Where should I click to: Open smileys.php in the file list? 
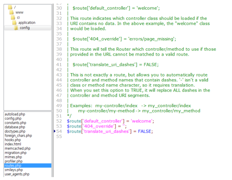[14, 170]
